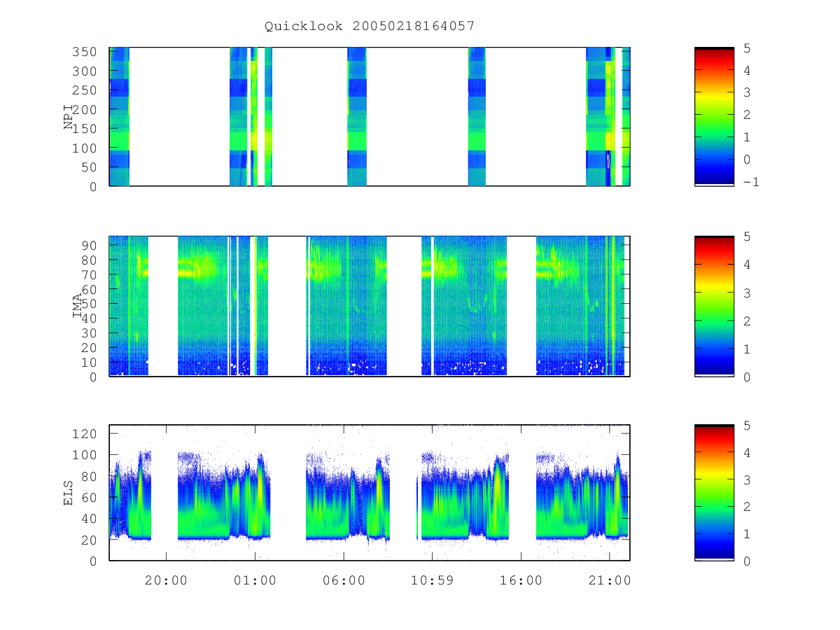The width and height of the screenshot is (840, 630).
Task: Click inside the NPI spectrogram panel
Action: click(370, 116)
